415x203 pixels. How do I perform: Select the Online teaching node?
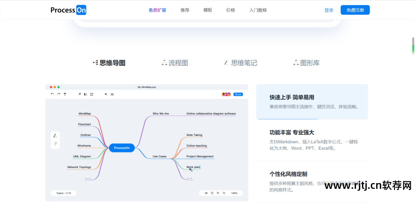coord(197,146)
